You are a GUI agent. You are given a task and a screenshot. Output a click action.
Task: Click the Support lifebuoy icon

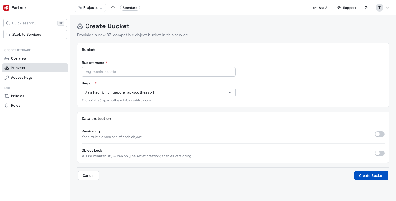[x=339, y=8]
